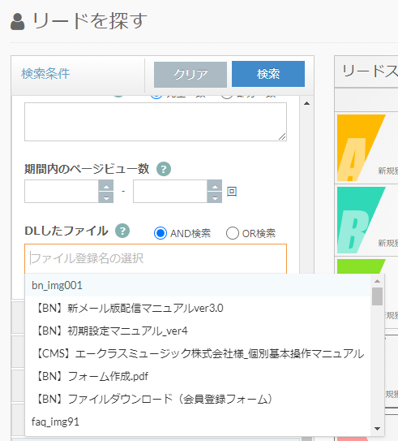398x441 pixels.
Task: Click the 検索条件 panel heading
Action: point(45,74)
